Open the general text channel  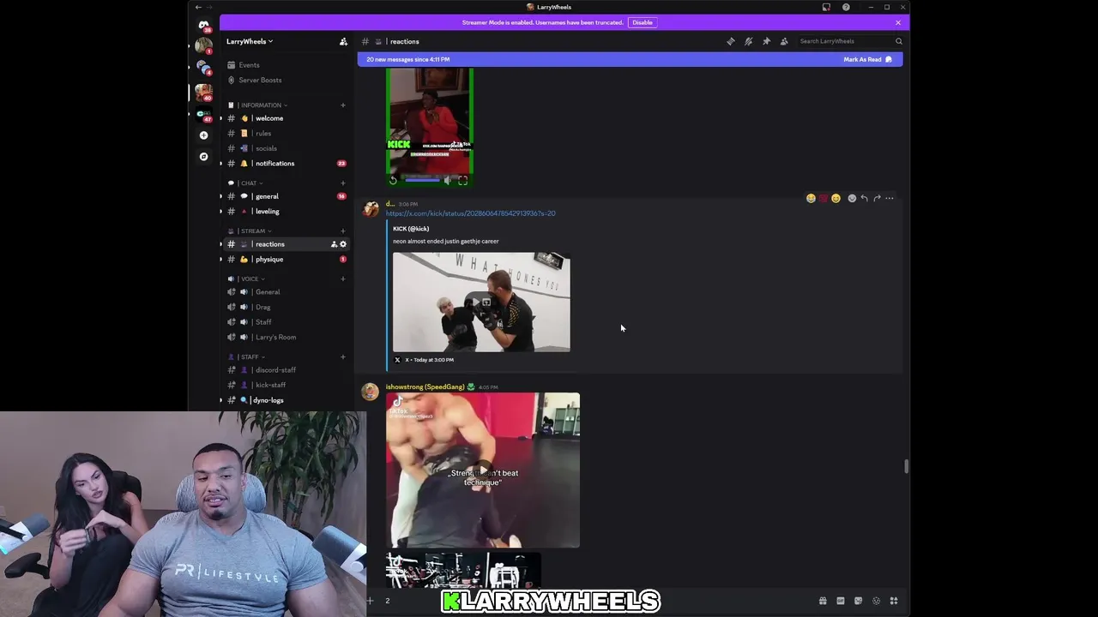click(x=286, y=196)
